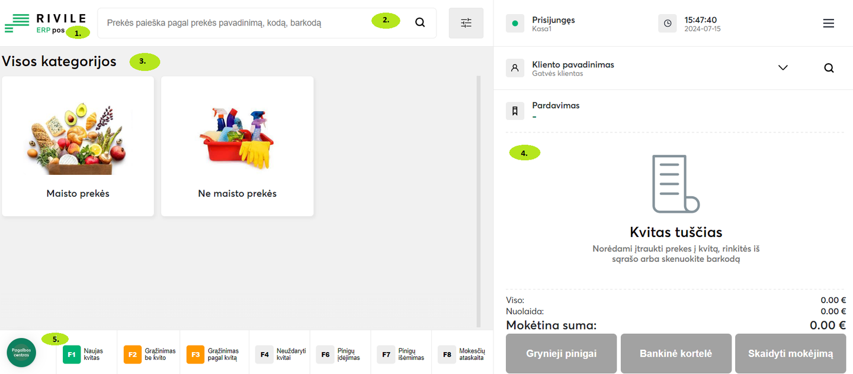Click the green Prisijungęs status indicator
853x374 pixels.
point(515,24)
